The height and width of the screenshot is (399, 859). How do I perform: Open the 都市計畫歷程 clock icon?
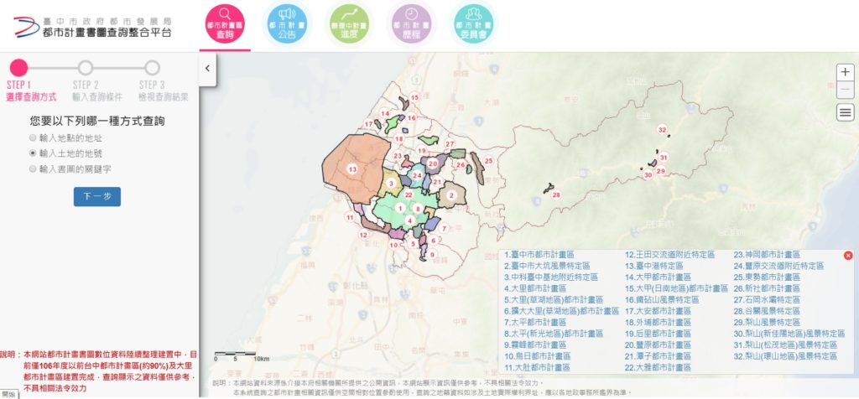(411, 24)
